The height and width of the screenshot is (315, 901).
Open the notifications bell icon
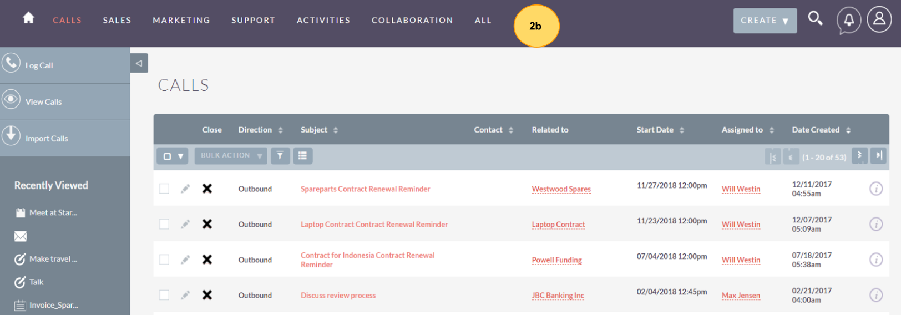(x=848, y=21)
